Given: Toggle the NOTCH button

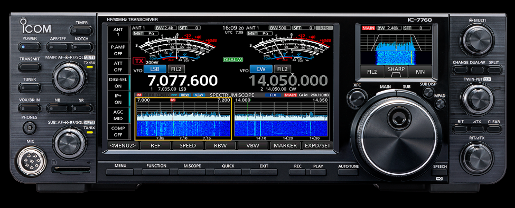Looking at the screenshot, I should pos(82,47).
